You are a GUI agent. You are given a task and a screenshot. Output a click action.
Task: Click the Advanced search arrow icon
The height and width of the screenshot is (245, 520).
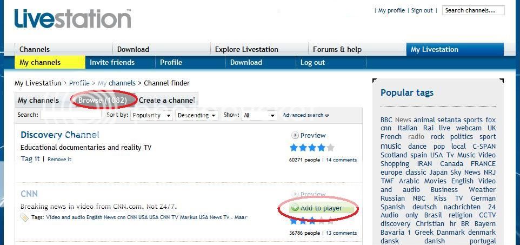pyautogui.click(x=326, y=115)
